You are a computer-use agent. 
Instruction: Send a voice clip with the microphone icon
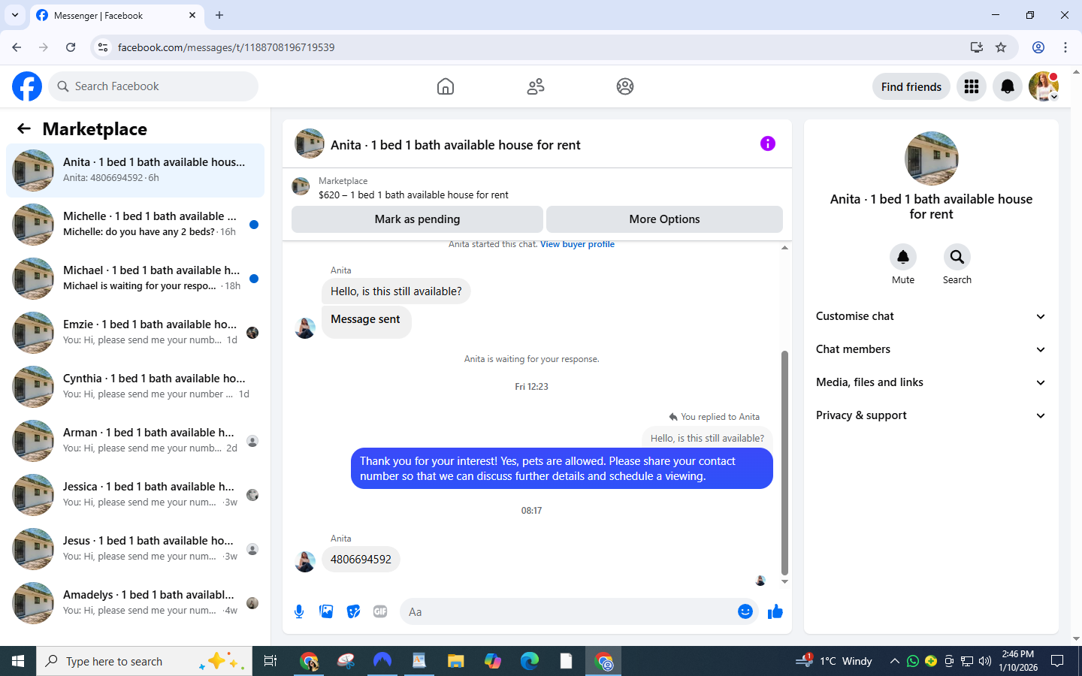point(299,611)
